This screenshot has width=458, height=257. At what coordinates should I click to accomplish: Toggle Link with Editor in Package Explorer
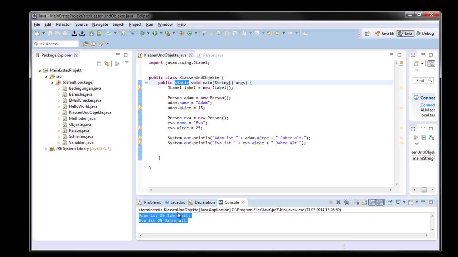[x=107, y=64]
